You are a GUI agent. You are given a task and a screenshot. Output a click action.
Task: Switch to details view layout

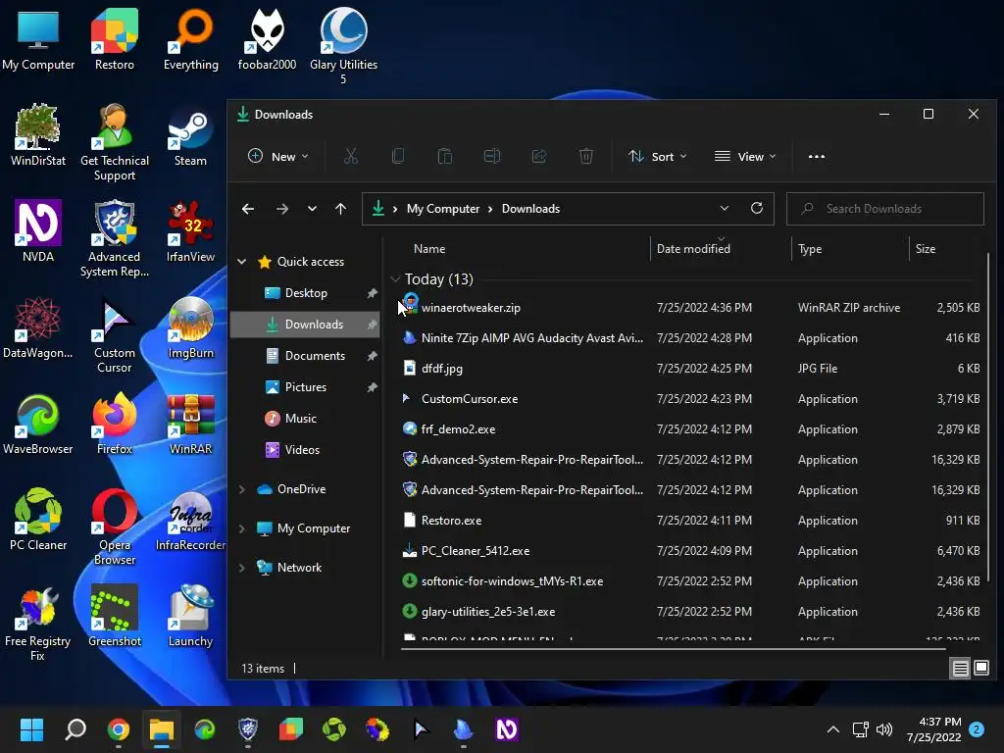[x=961, y=669]
